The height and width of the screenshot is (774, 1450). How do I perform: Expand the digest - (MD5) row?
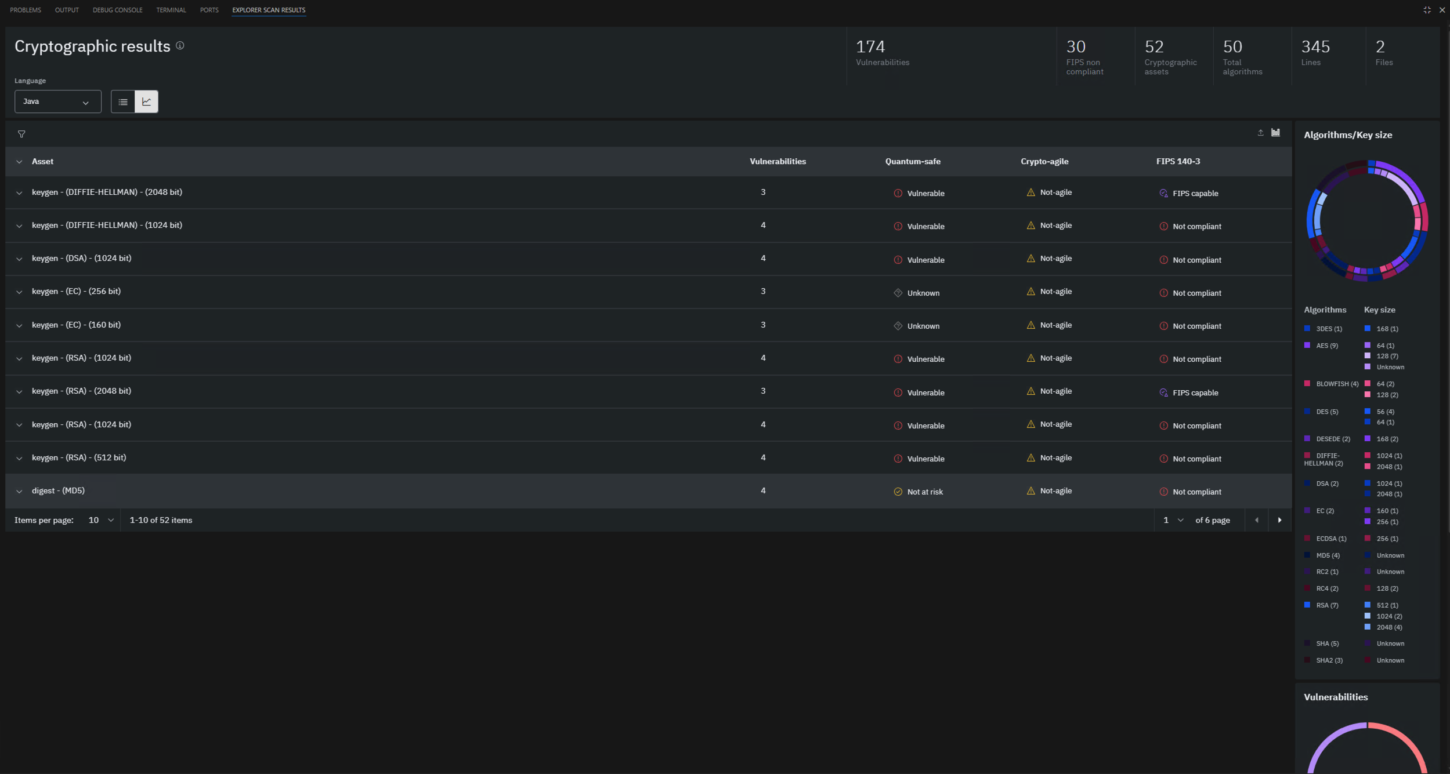(19, 491)
